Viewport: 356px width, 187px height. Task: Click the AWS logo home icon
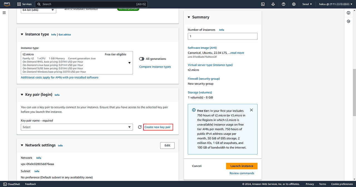[x=7, y=4]
